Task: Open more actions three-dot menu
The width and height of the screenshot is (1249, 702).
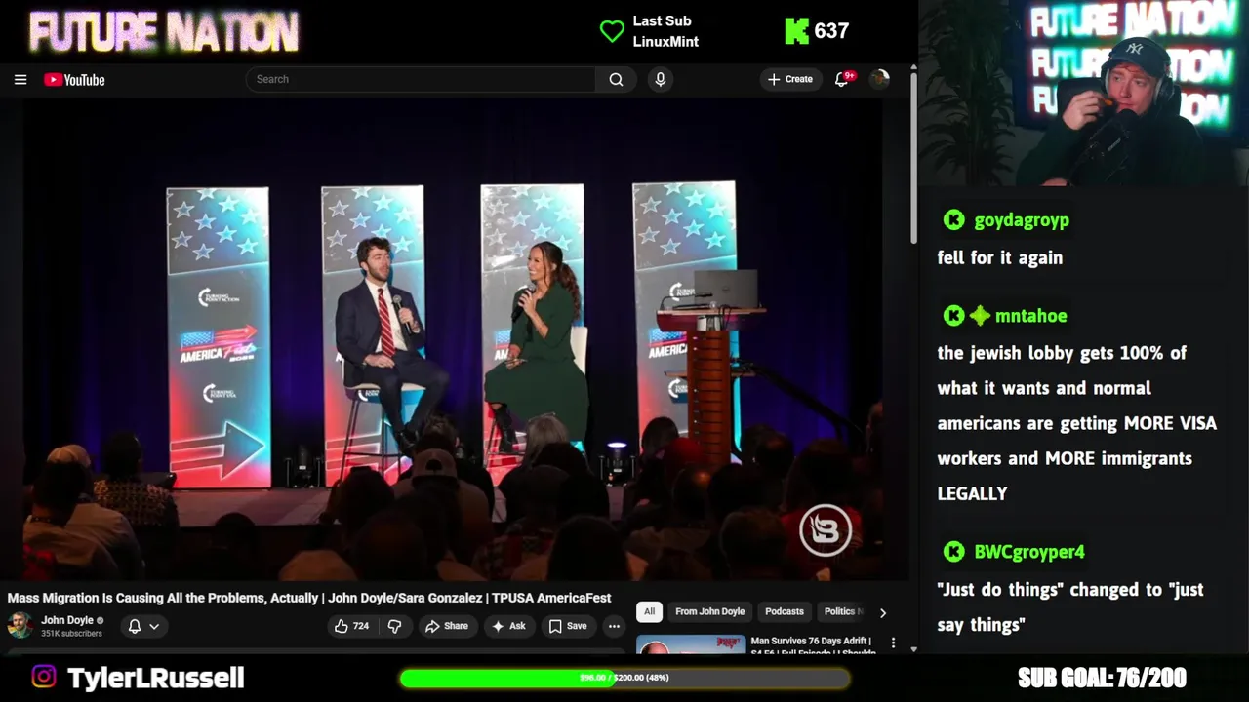Action: pyautogui.click(x=614, y=626)
